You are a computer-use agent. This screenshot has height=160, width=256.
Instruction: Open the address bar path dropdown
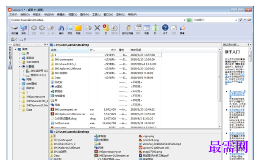click(185, 20)
